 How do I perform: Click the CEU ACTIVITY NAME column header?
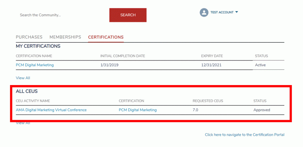[x=33, y=101]
